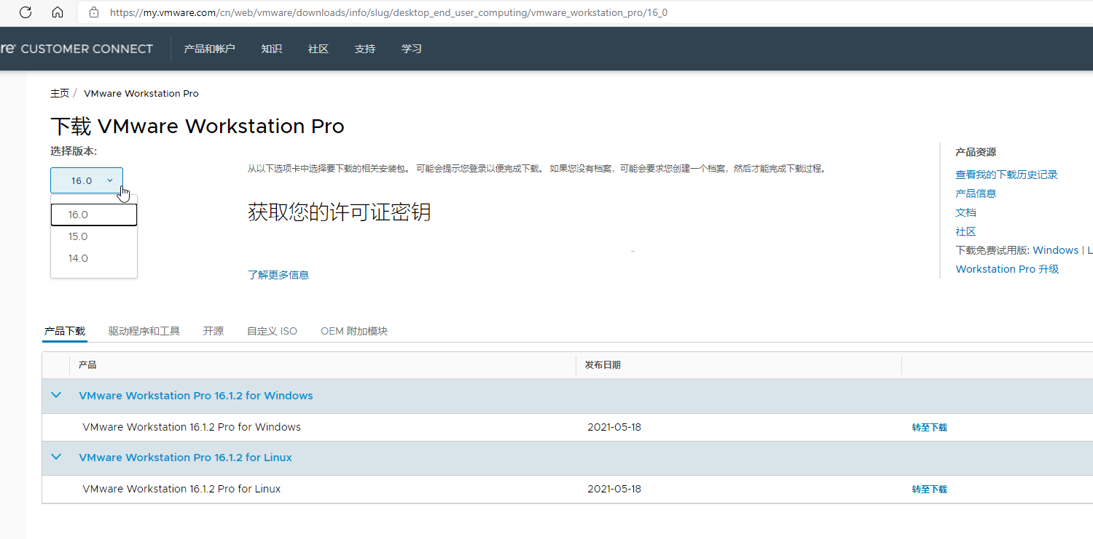Select version 16.0 option
Screen dimensions: 1093x539
pyautogui.click(x=94, y=215)
